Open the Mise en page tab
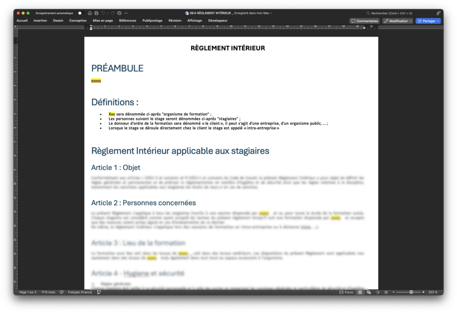 coord(103,21)
